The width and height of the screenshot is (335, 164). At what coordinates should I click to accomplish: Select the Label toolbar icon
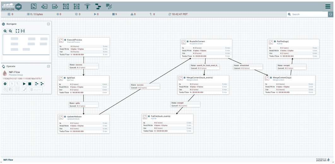pyautogui.click(x=109, y=6)
